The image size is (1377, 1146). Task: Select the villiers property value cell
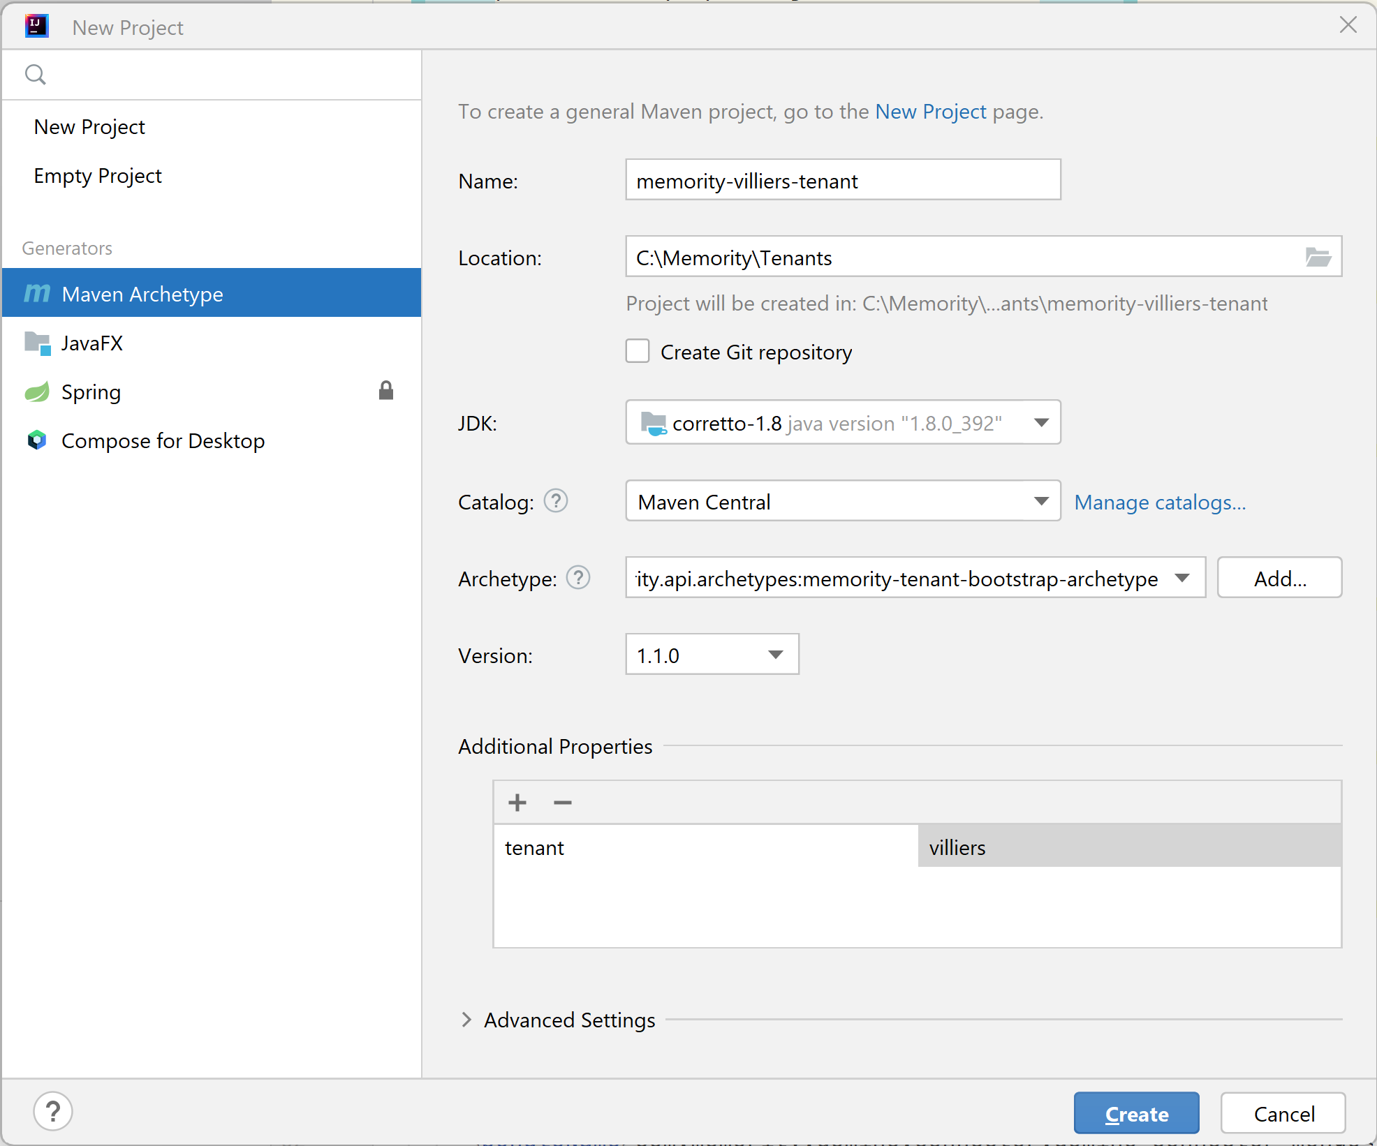click(x=1129, y=847)
